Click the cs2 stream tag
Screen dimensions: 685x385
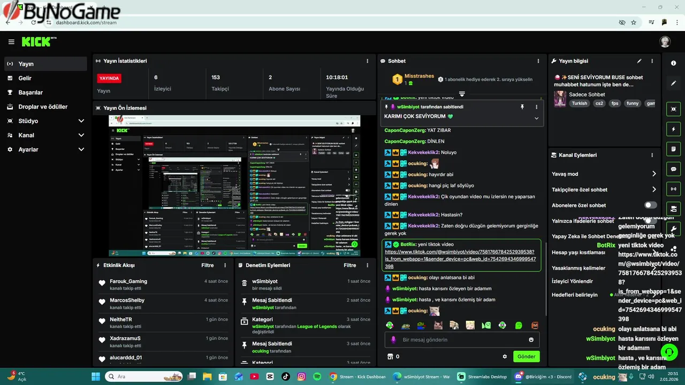[x=599, y=103]
